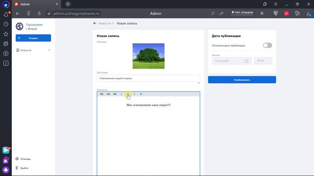Click the text alignment icon in editor toolbar
The height and width of the screenshot is (176, 314).
pos(121,94)
